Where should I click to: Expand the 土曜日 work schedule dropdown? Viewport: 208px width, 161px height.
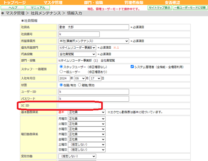click(x=87, y=145)
